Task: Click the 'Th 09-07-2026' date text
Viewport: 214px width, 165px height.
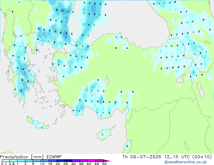Action: [x=142, y=157]
